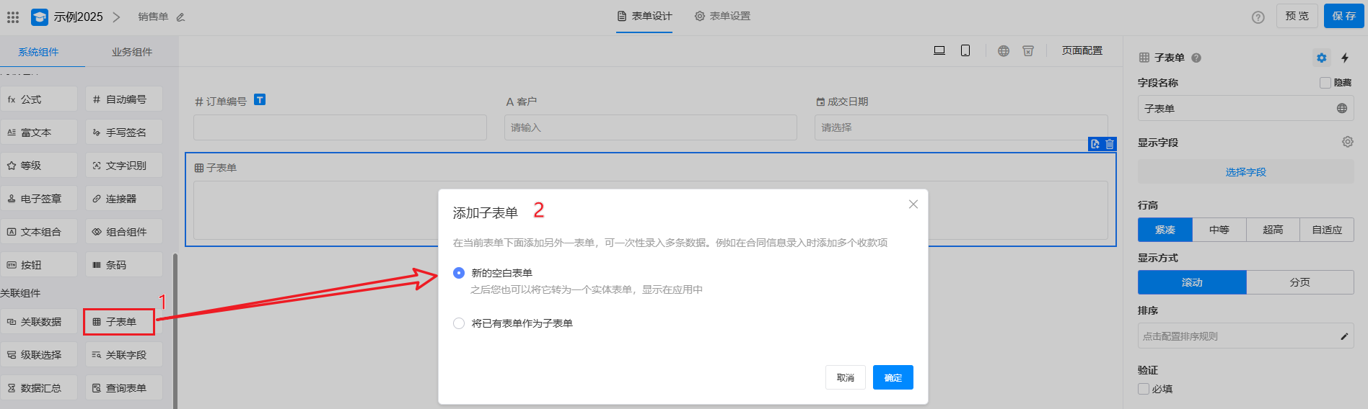Image resolution: width=1368 pixels, height=409 pixels.
Task: Click the 确定 button in dialog
Action: (x=893, y=377)
